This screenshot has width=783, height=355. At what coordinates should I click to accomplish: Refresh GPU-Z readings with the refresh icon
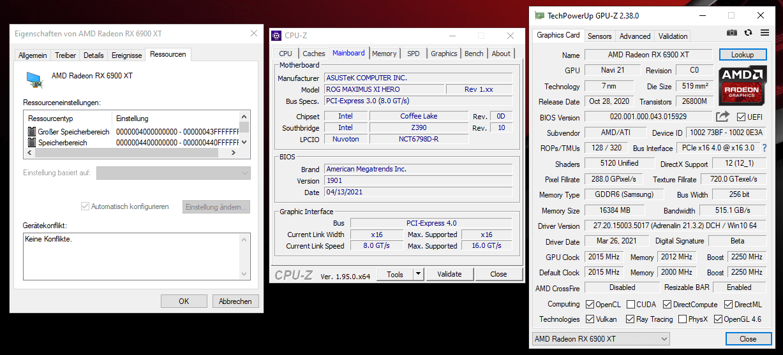coord(748,33)
